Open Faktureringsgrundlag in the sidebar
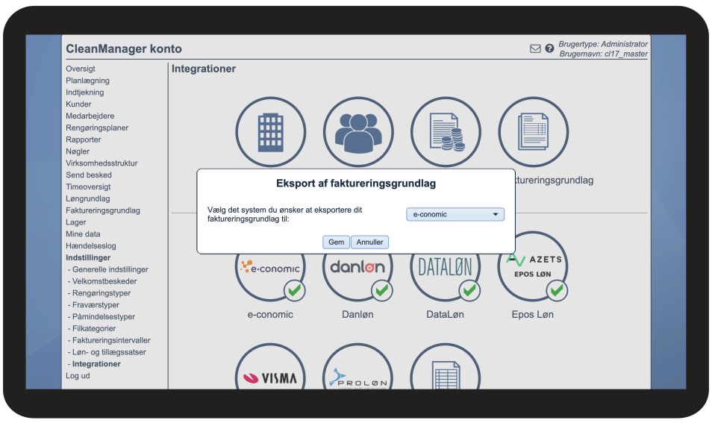 click(x=103, y=210)
